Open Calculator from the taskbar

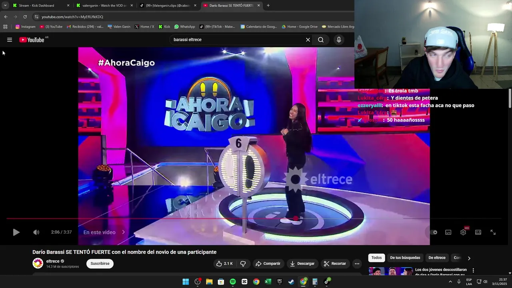click(x=315, y=282)
